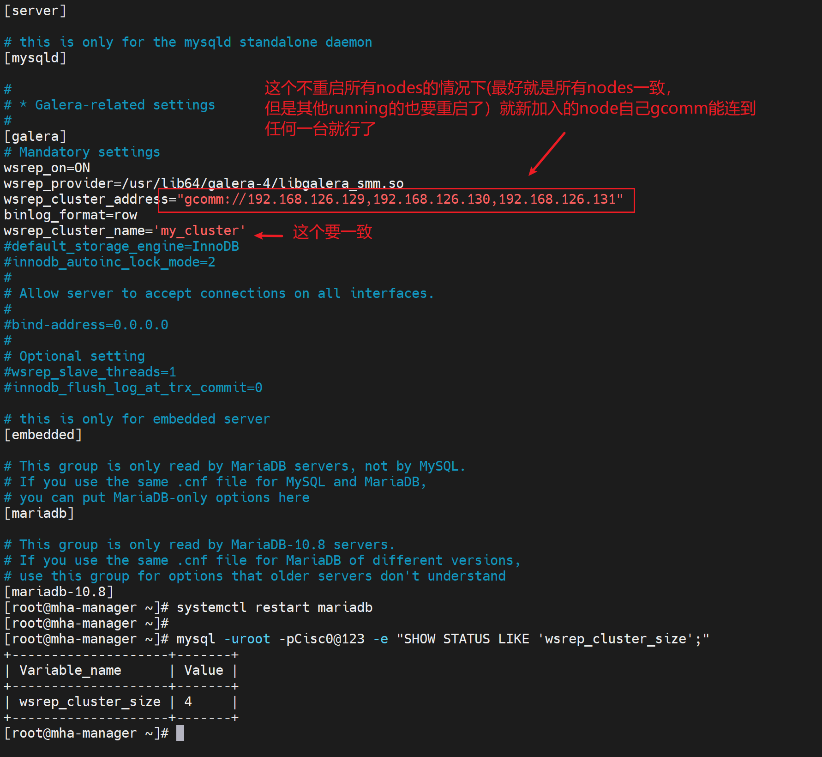Click the gcomm cluster address value

(x=403, y=200)
